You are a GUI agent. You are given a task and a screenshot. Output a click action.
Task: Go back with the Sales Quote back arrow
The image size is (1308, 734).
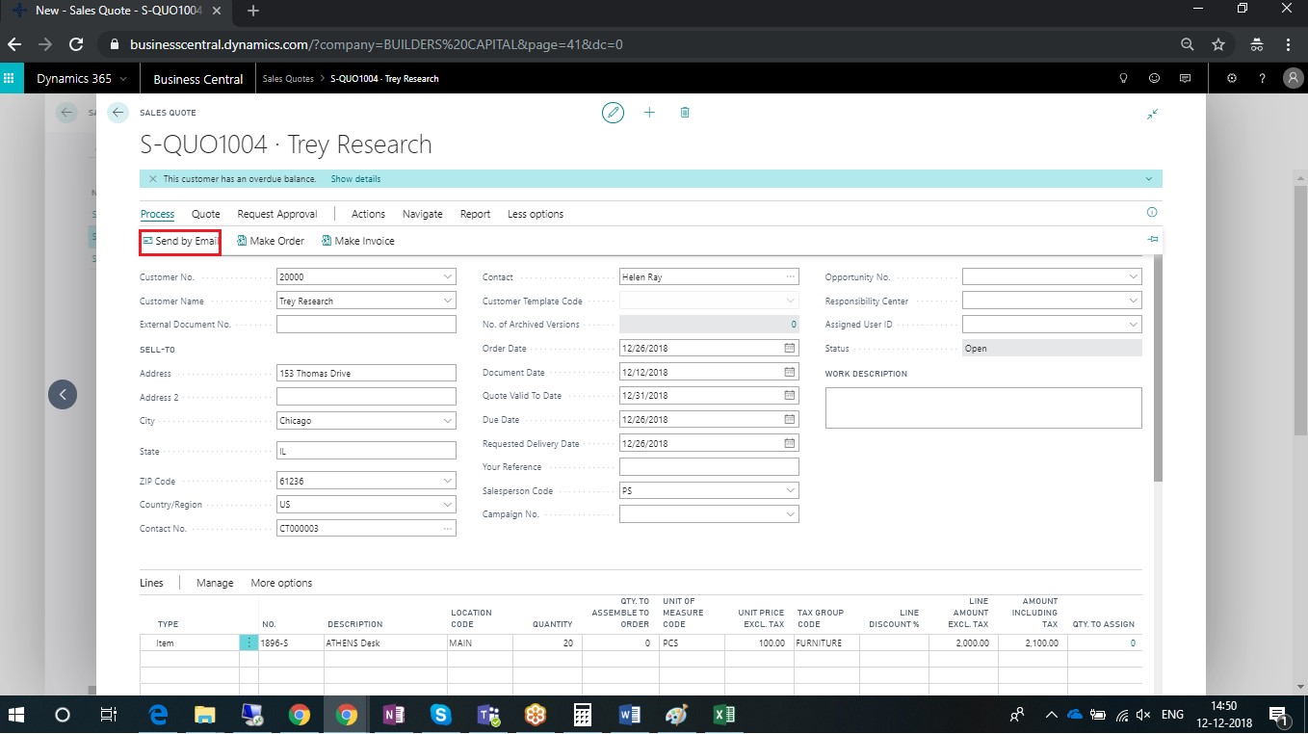click(x=118, y=113)
